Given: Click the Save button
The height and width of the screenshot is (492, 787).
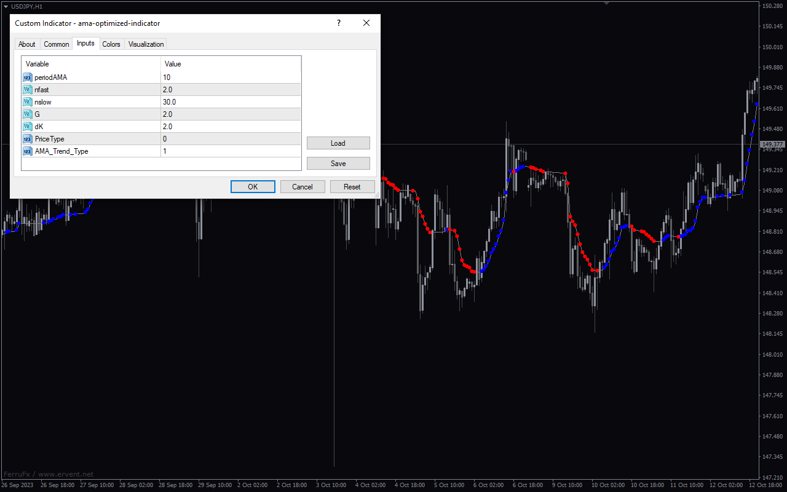Looking at the screenshot, I should click(x=338, y=164).
